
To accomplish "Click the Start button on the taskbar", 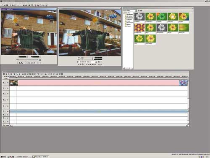I will click(x=3, y=157).
